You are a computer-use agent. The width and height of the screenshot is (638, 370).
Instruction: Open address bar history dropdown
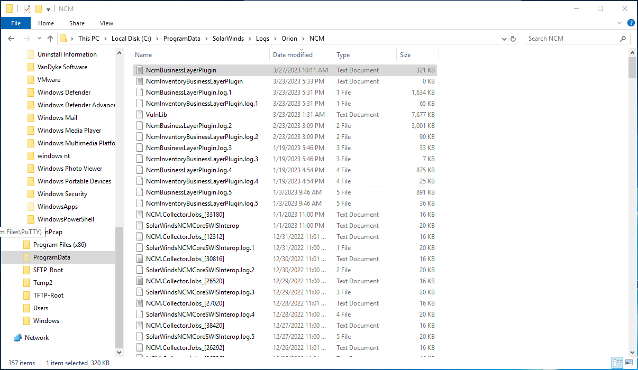[504, 39]
